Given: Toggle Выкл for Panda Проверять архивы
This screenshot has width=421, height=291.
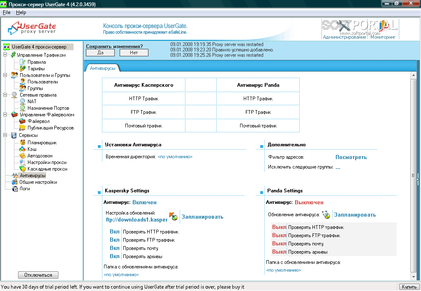Looking at the screenshot, I should pyautogui.click(x=279, y=252).
